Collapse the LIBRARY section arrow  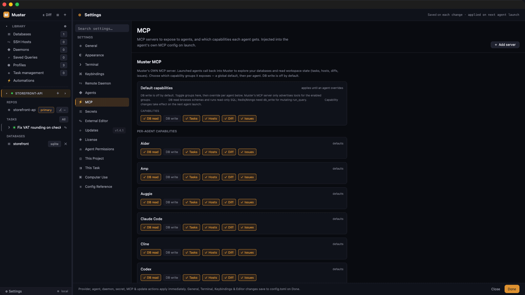(7, 26)
